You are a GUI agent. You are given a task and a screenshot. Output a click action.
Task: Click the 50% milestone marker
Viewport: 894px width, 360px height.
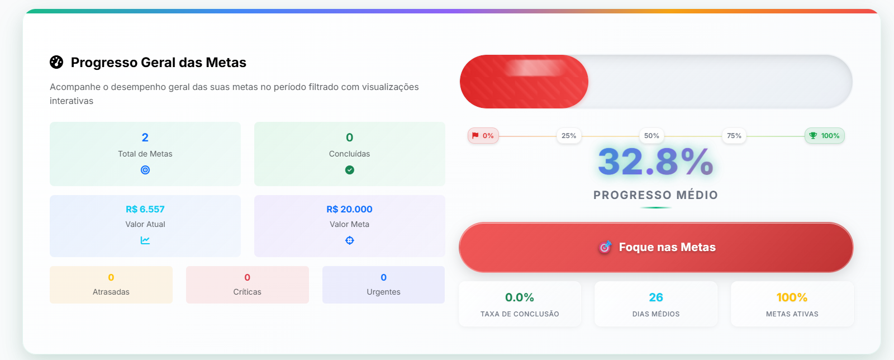652,135
